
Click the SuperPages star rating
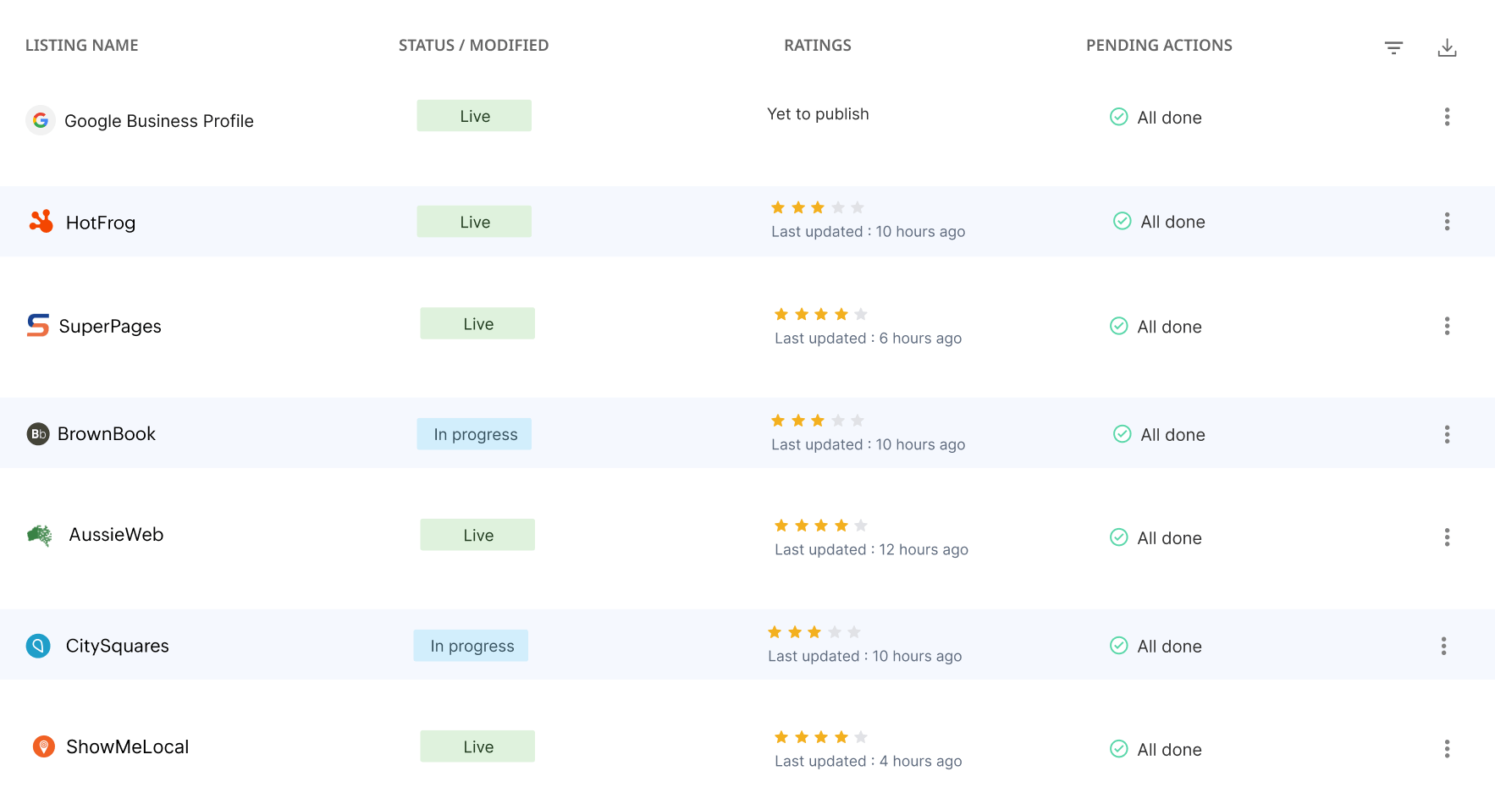tap(820, 315)
